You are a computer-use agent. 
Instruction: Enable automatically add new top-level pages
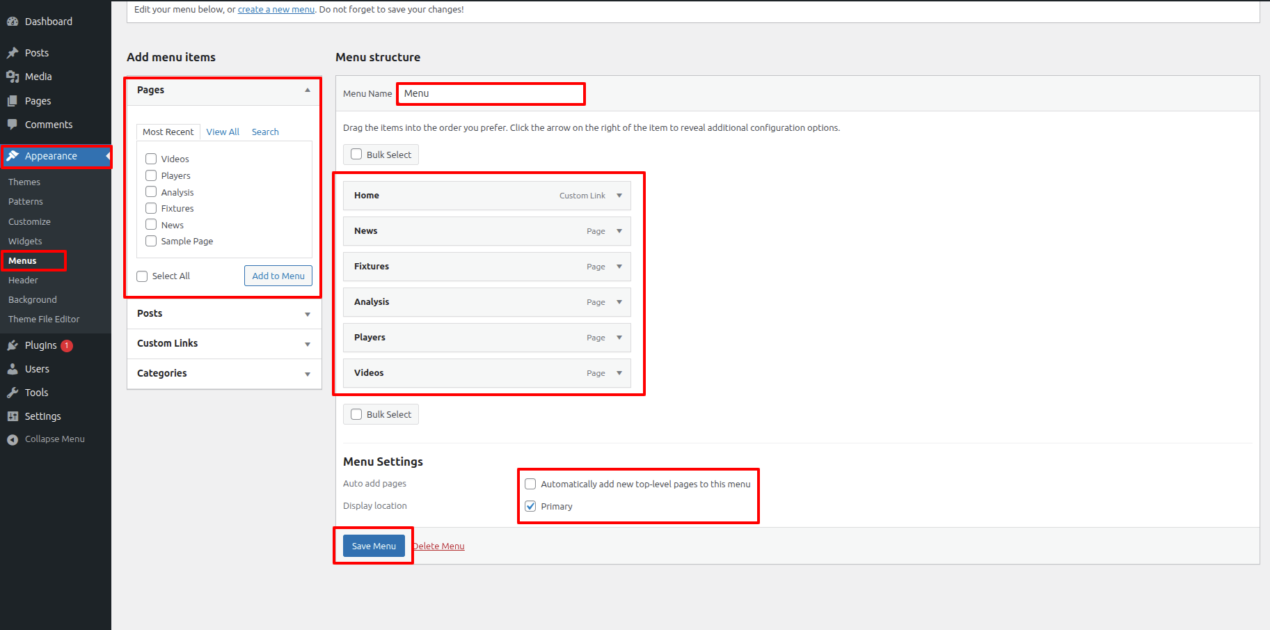click(530, 484)
